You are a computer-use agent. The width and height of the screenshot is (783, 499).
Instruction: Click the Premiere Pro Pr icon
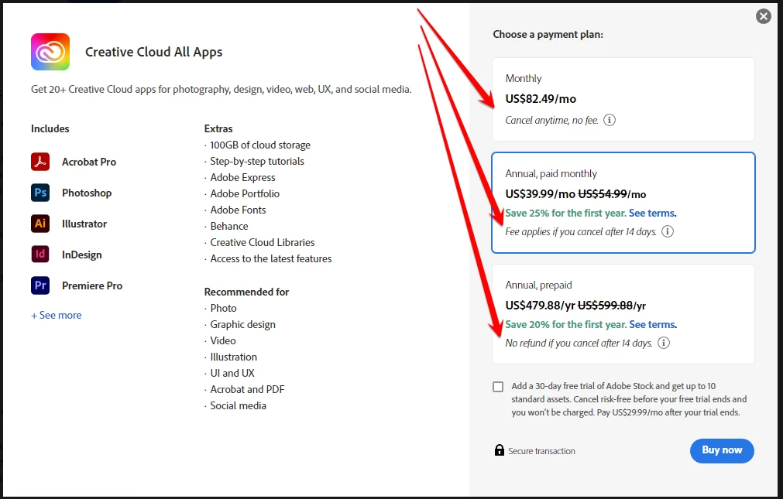click(x=40, y=285)
